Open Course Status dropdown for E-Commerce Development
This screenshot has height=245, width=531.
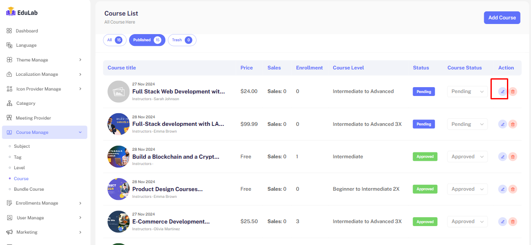point(467,221)
